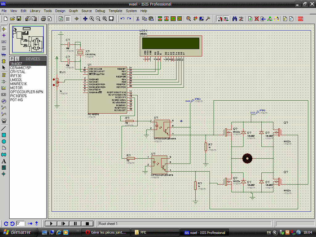Toggle the grid display button
The width and height of the screenshot is (316, 237).
(68, 19)
